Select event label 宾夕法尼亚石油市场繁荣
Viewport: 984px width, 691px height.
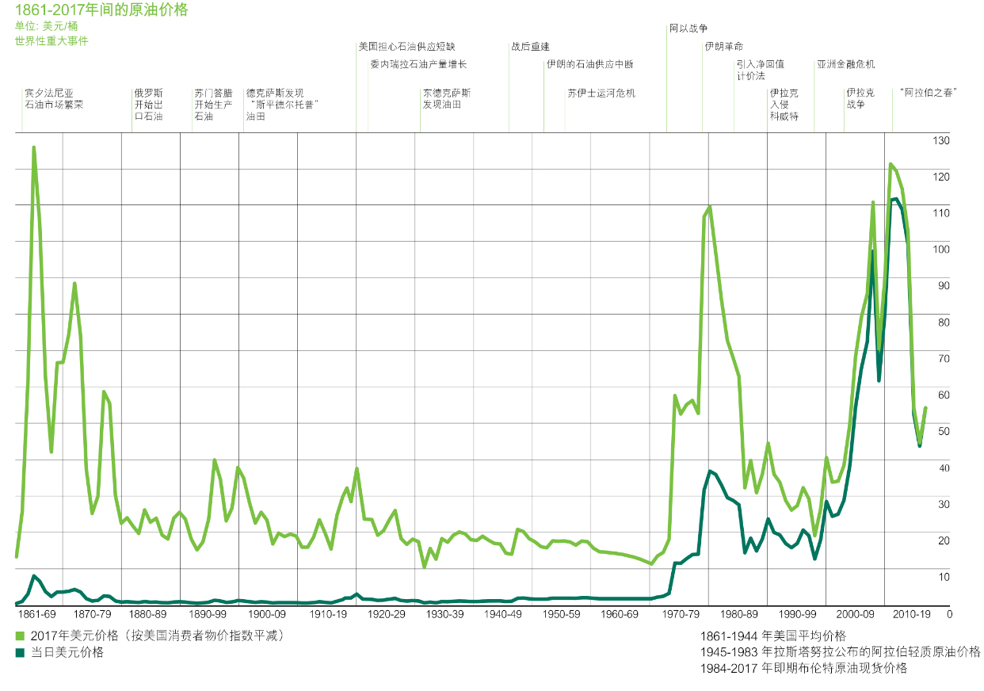(x=54, y=99)
